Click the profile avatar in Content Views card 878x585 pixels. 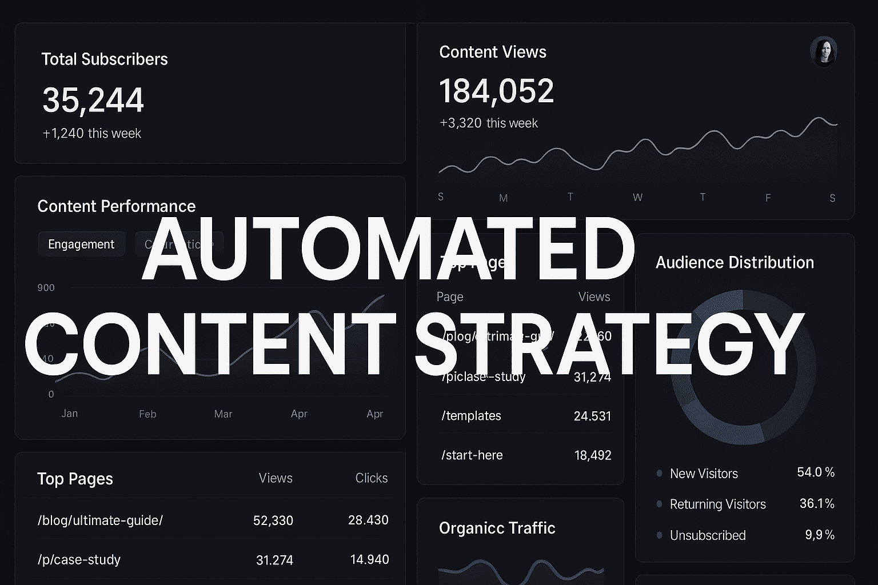pos(823,51)
